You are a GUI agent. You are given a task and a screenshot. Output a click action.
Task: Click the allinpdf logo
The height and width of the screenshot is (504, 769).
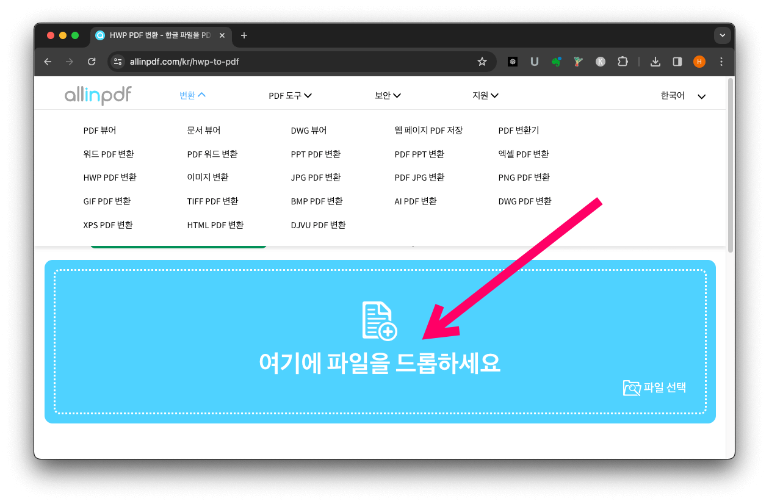tap(98, 95)
